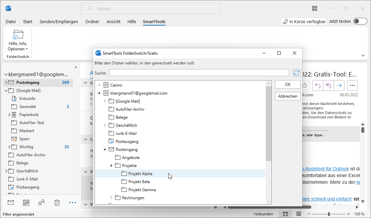Viewport: 371px width, 218px height.
Task: Open the more actions ellipsis in reading pane
Action: [x=352, y=86]
